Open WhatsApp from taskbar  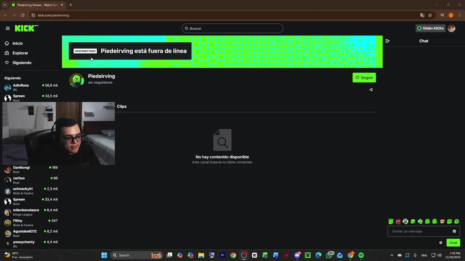pos(329,255)
